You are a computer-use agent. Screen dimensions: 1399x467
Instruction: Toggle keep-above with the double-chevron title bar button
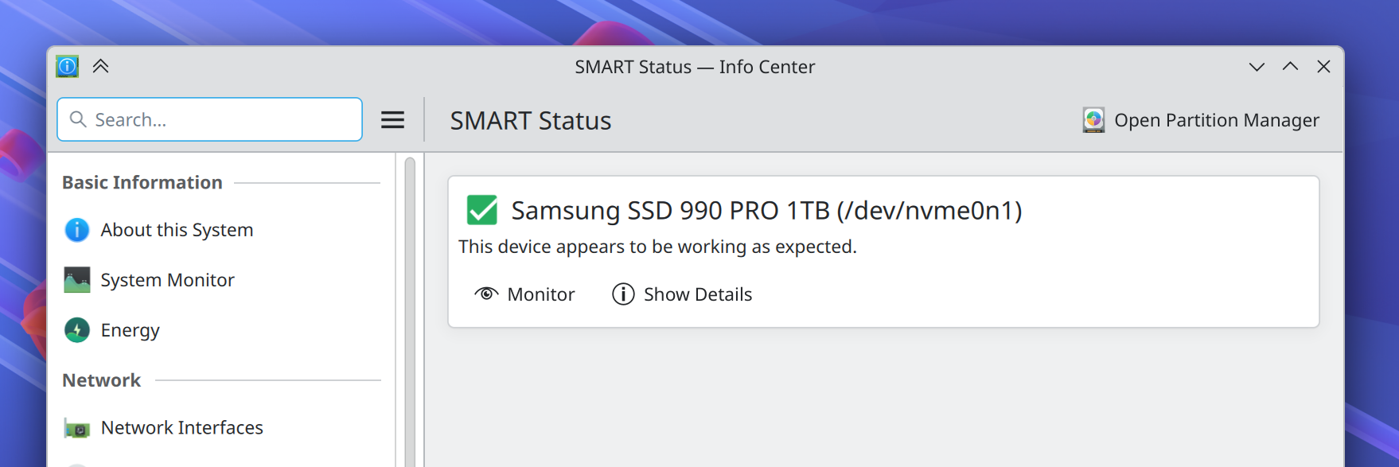pyautogui.click(x=100, y=67)
